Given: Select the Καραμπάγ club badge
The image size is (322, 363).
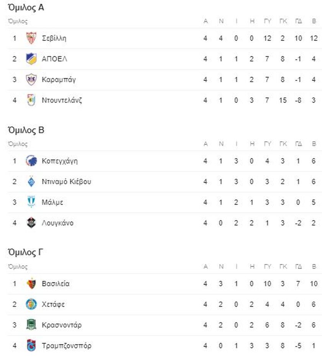Looking at the screenshot, I should click(31, 80).
